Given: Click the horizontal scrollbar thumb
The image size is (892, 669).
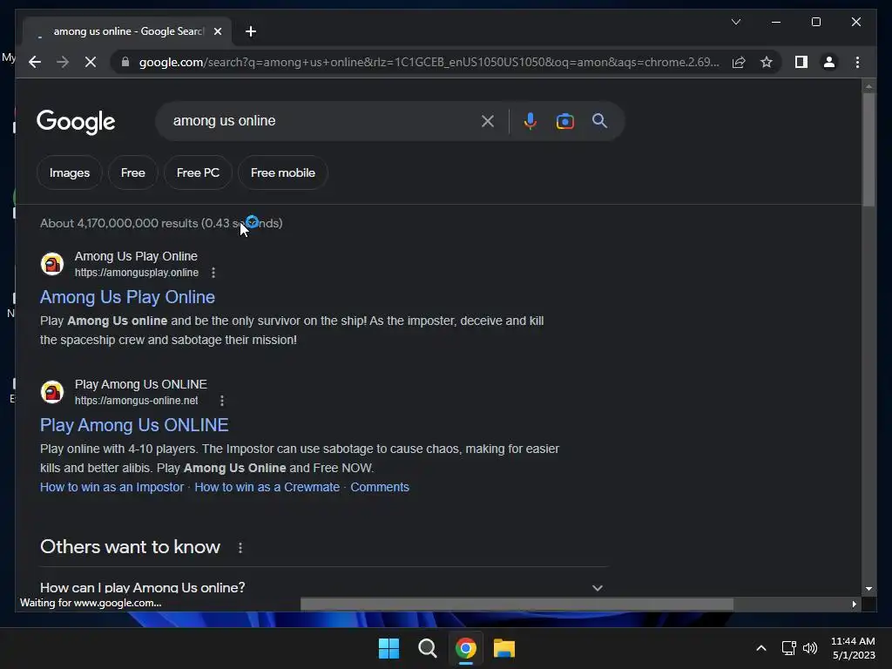Looking at the screenshot, I should click(x=517, y=604).
